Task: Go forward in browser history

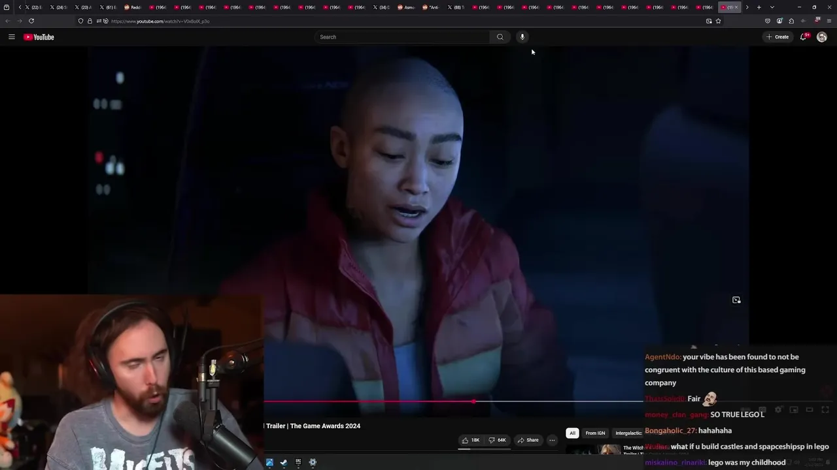Action: [x=19, y=21]
